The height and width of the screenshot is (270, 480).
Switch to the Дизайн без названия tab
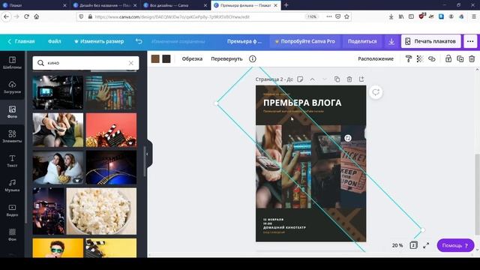[106, 5]
